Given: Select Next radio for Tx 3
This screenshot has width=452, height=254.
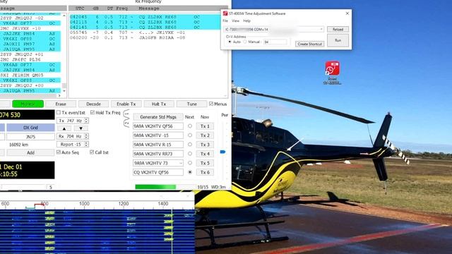Looking at the screenshot, I should click(190, 144).
